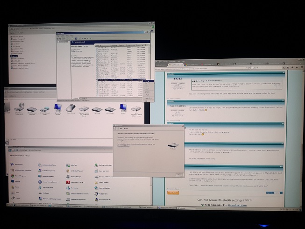The image size is (305, 229).
Task: Open Backup and Restore item
Action: click(103, 165)
